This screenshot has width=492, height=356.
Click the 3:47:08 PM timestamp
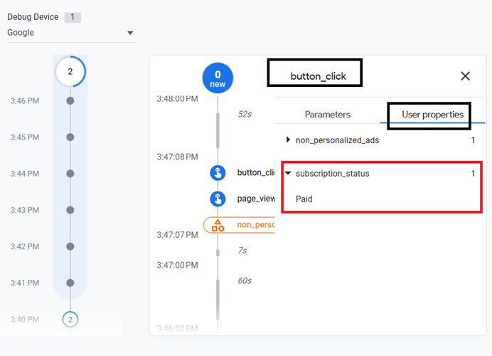[178, 157]
